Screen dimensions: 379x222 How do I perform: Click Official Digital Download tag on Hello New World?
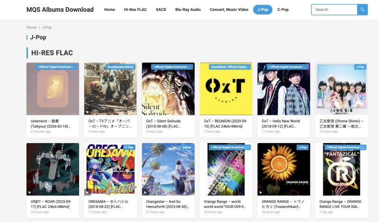[x=288, y=67]
